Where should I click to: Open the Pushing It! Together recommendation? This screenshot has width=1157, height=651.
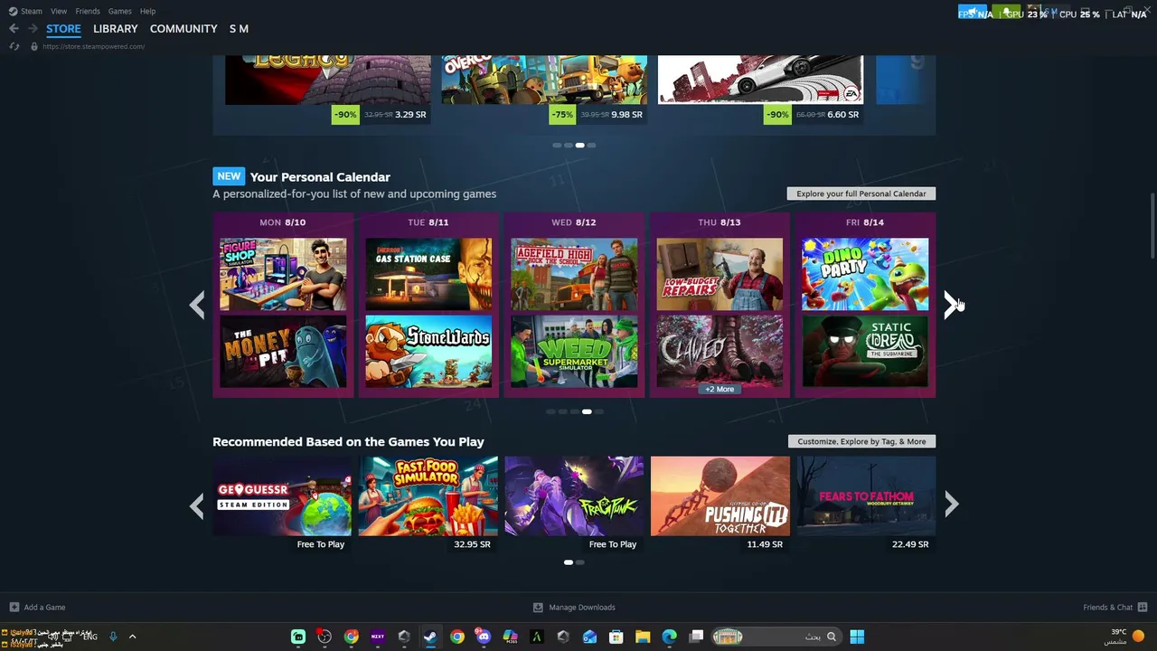click(720, 495)
